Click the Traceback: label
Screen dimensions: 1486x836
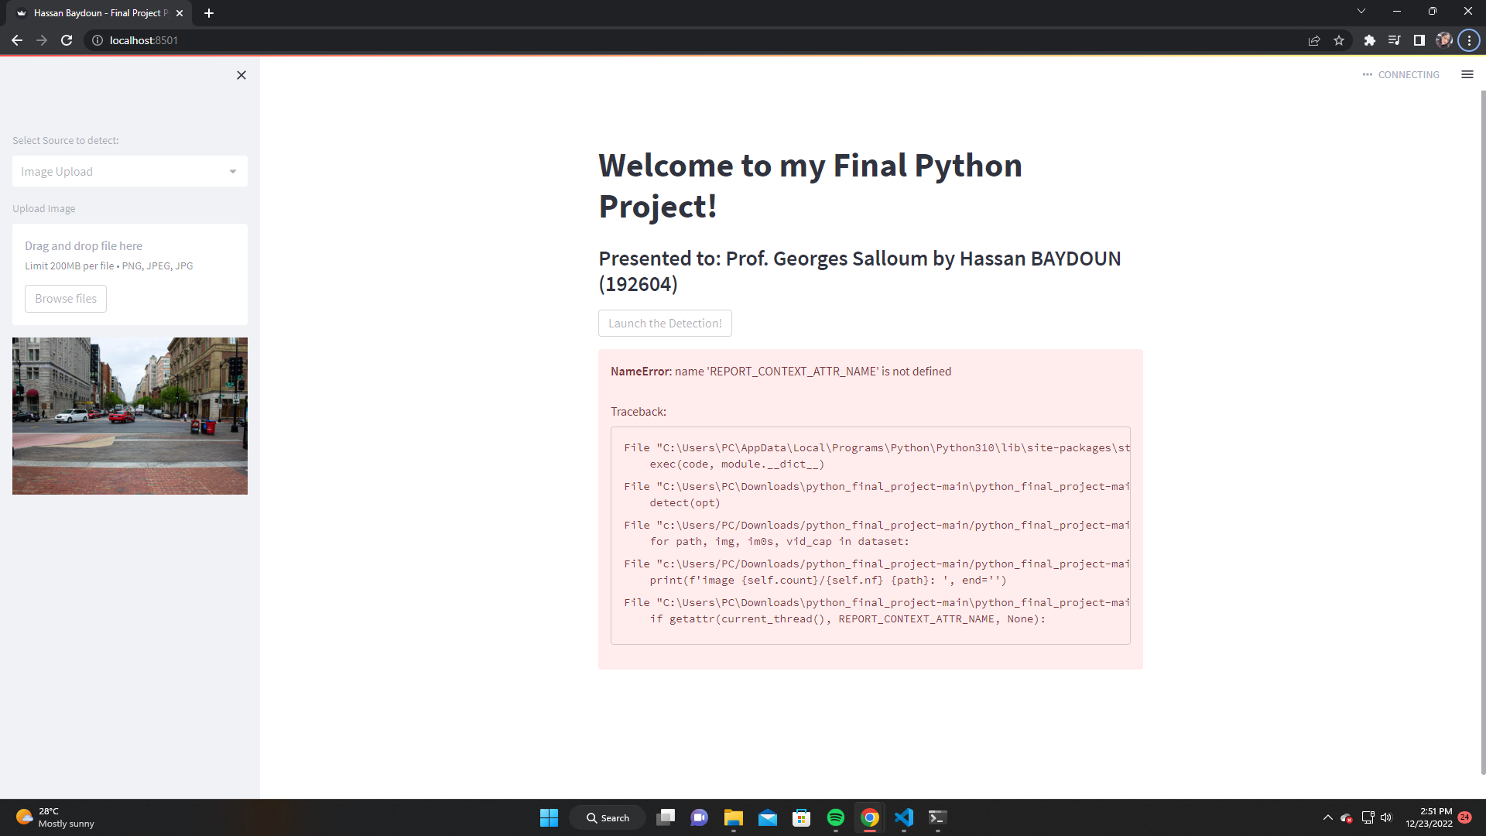[x=639, y=412]
